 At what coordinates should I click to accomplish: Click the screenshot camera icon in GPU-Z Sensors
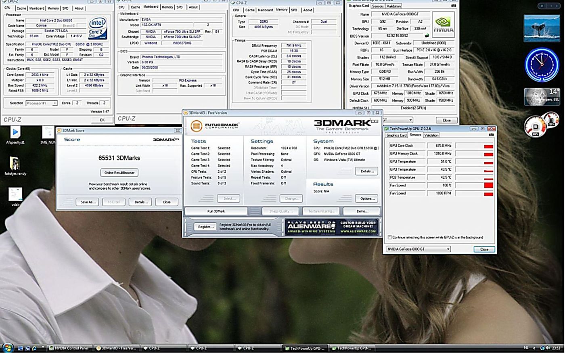(491, 135)
